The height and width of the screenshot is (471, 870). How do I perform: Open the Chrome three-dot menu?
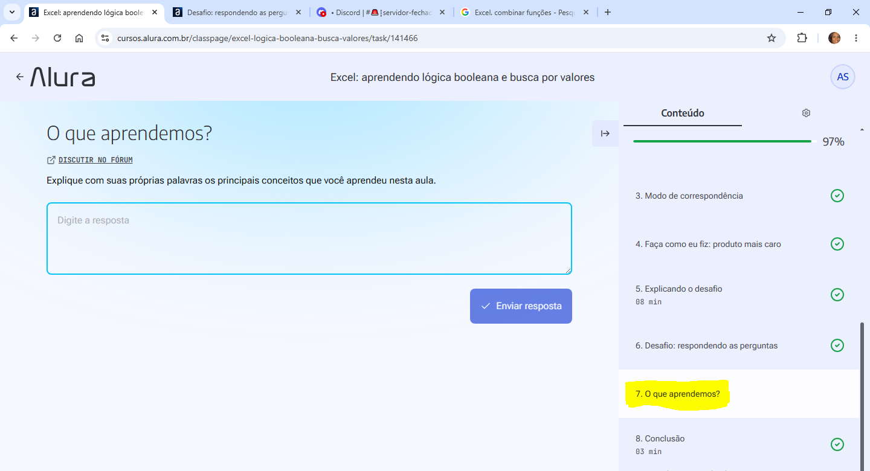pos(856,38)
